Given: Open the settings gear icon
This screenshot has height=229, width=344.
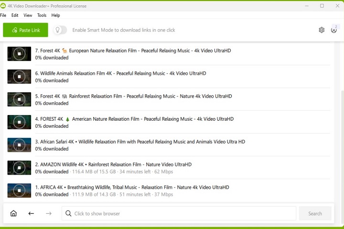Looking at the screenshot, I should 322,30.
